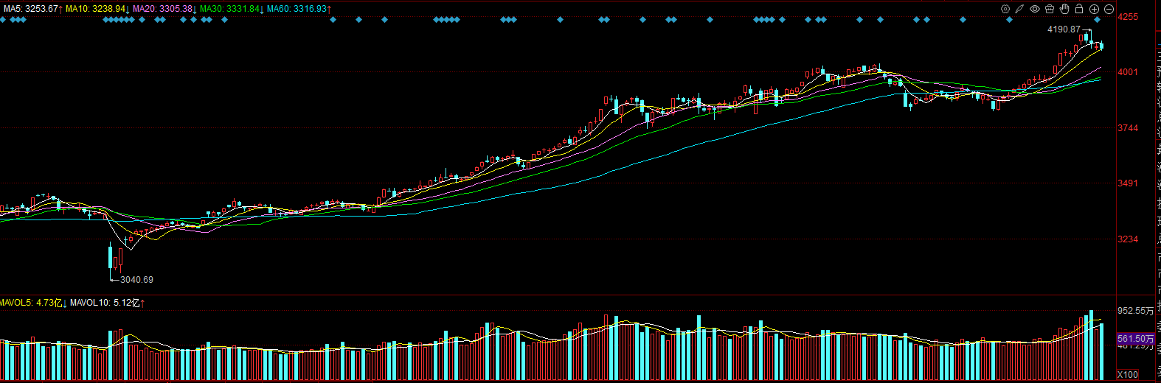Activate the hand pan tool

coord(1064,9)
